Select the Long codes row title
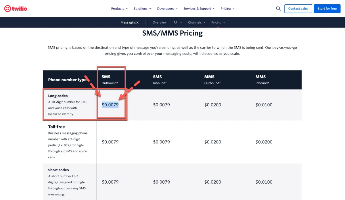 coord(58,96)
